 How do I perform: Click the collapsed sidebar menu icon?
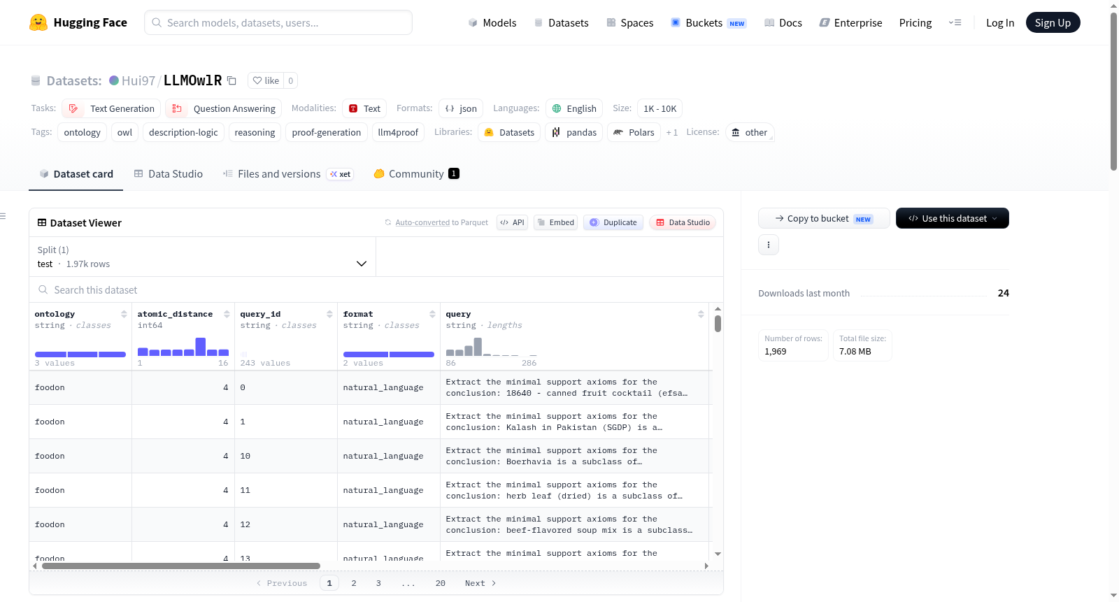pos(3,216)
